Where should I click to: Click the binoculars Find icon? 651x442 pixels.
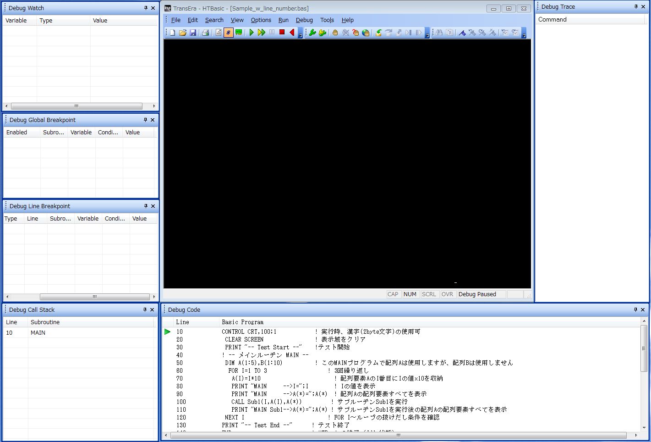click(x=439, y=33)
